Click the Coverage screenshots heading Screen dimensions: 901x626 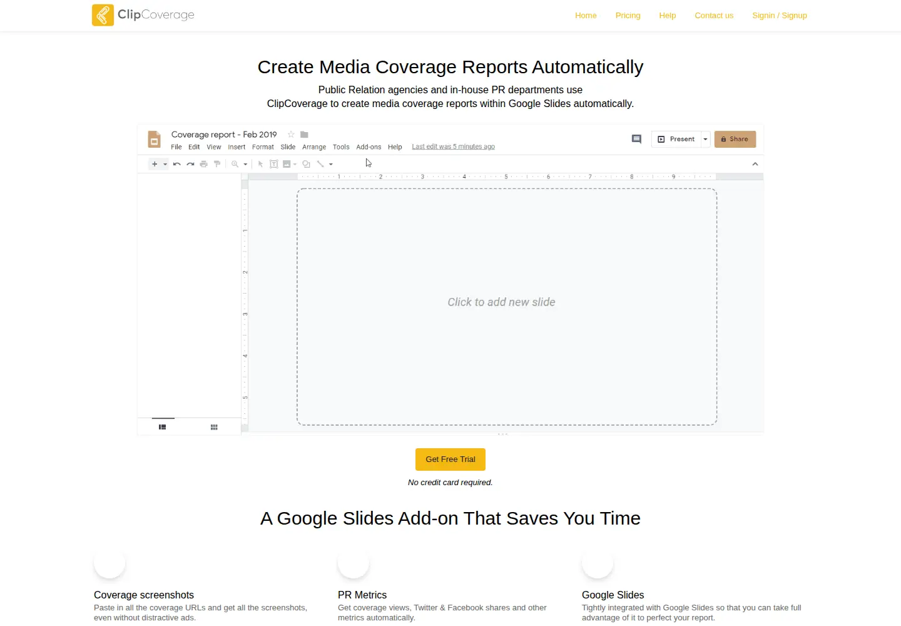[144, 595]
